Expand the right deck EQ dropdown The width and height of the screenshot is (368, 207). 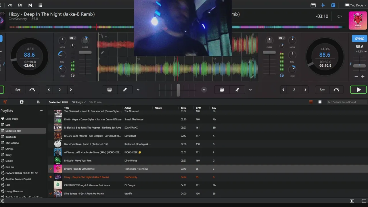tap(281, 38)
